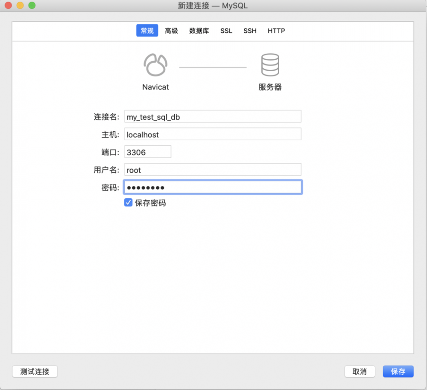Click the 测试连接 button

[x=35, y=371]
